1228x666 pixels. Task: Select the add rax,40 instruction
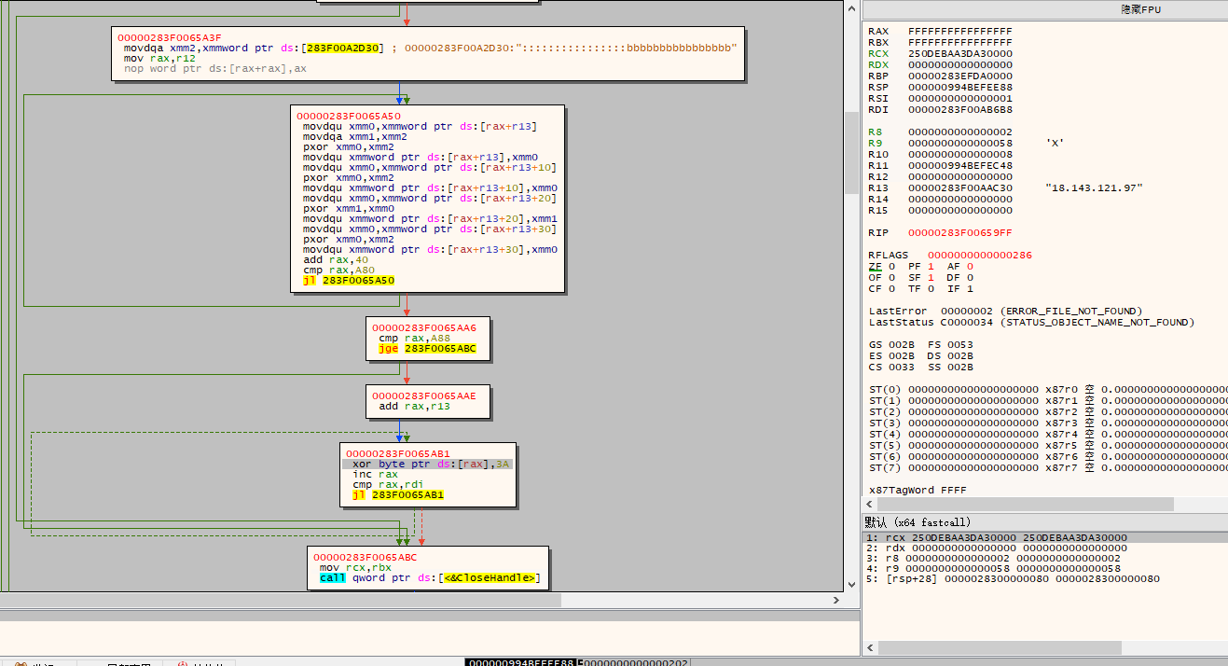336,259
